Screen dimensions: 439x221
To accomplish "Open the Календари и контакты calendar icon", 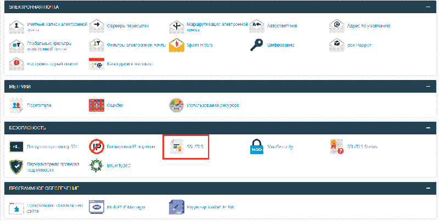I will pyautogui.click(x=97, y=64).
